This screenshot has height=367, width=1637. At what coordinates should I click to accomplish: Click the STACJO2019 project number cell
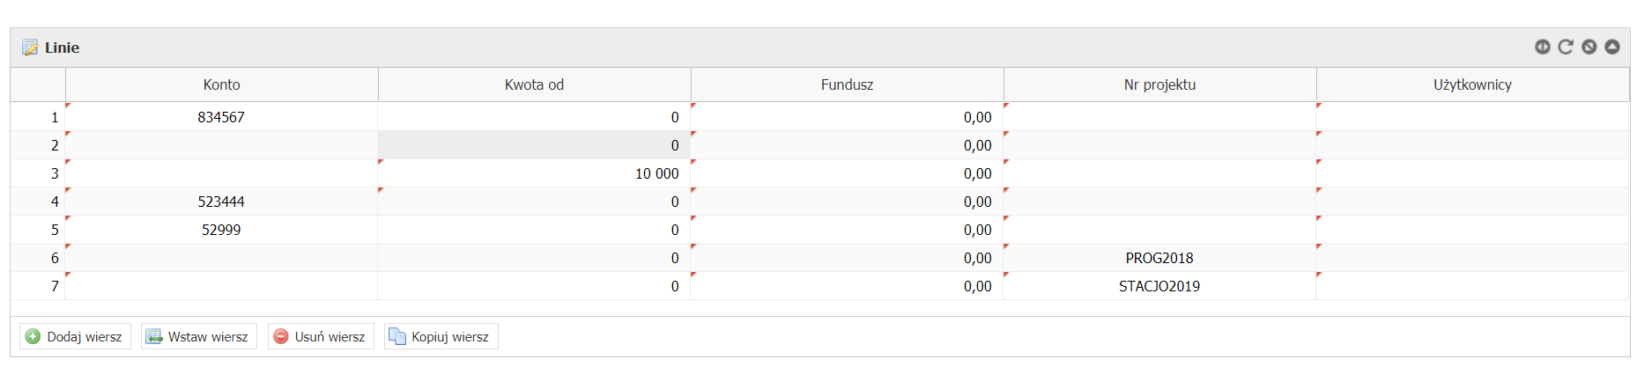[1159, 286]
